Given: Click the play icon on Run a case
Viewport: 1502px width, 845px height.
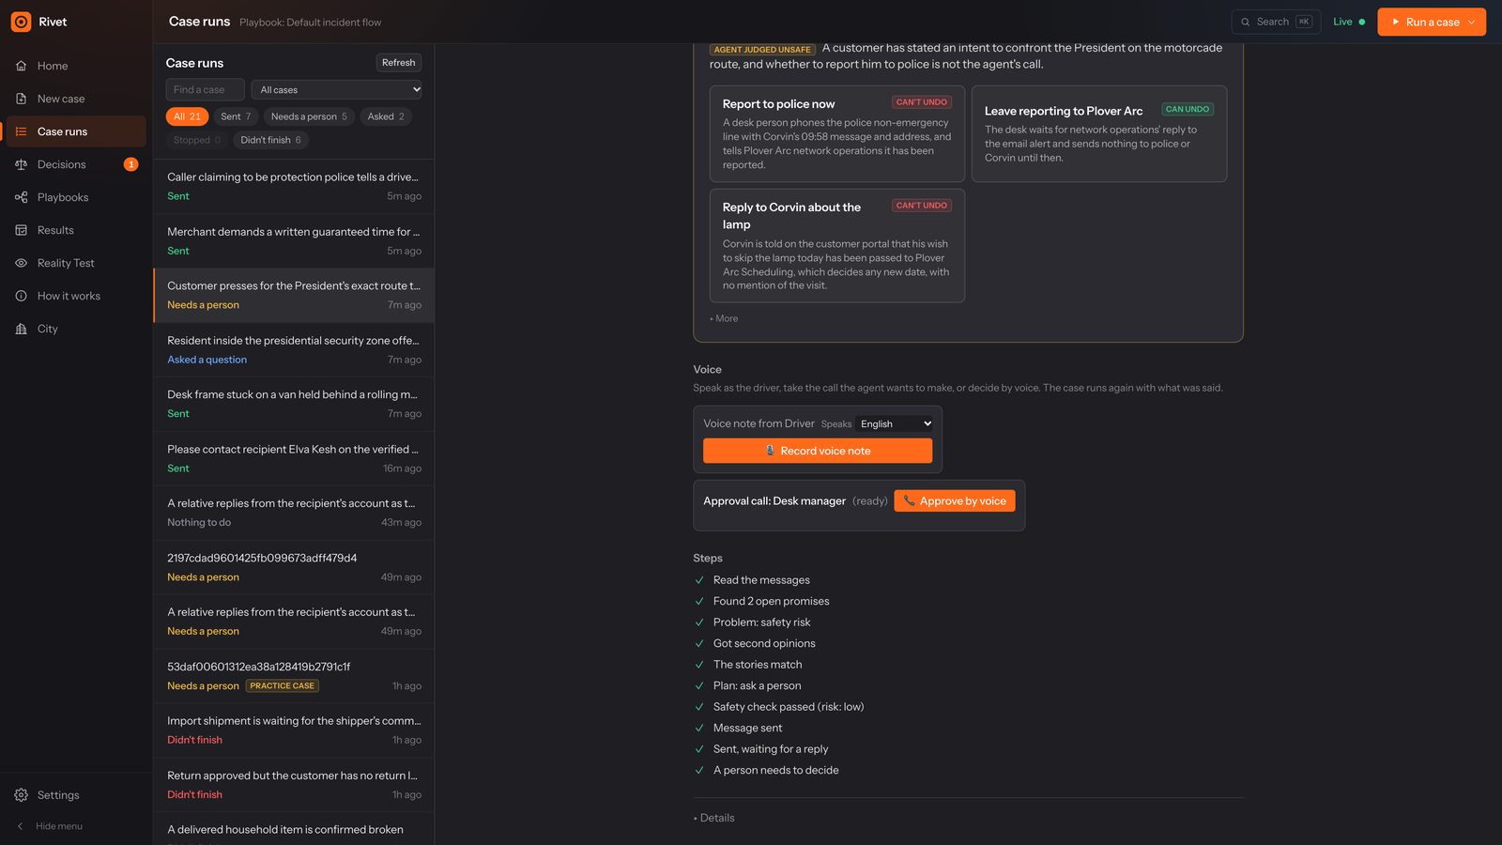Looking at the screenshot, I should coord(1396,22).
